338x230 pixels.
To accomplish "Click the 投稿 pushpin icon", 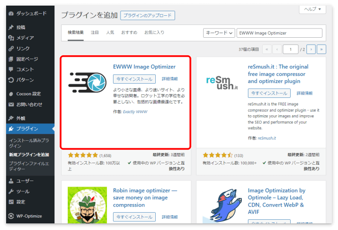I will click(x=11, y=27).
